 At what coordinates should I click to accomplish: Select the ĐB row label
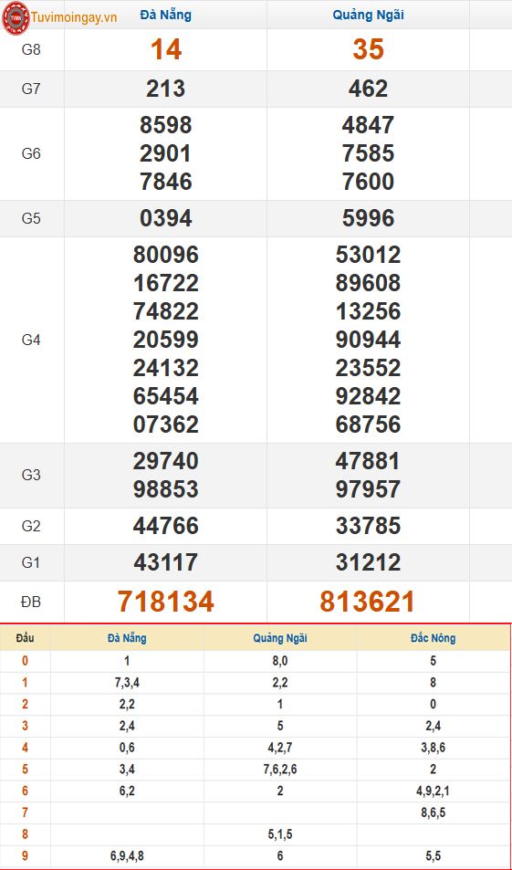(31, 602)
